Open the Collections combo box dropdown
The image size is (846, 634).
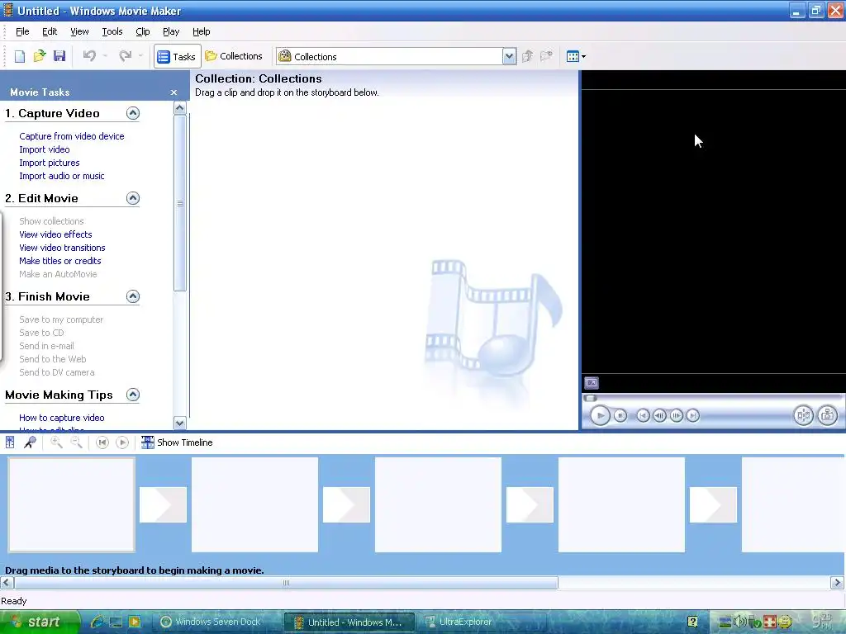(509, 56)
